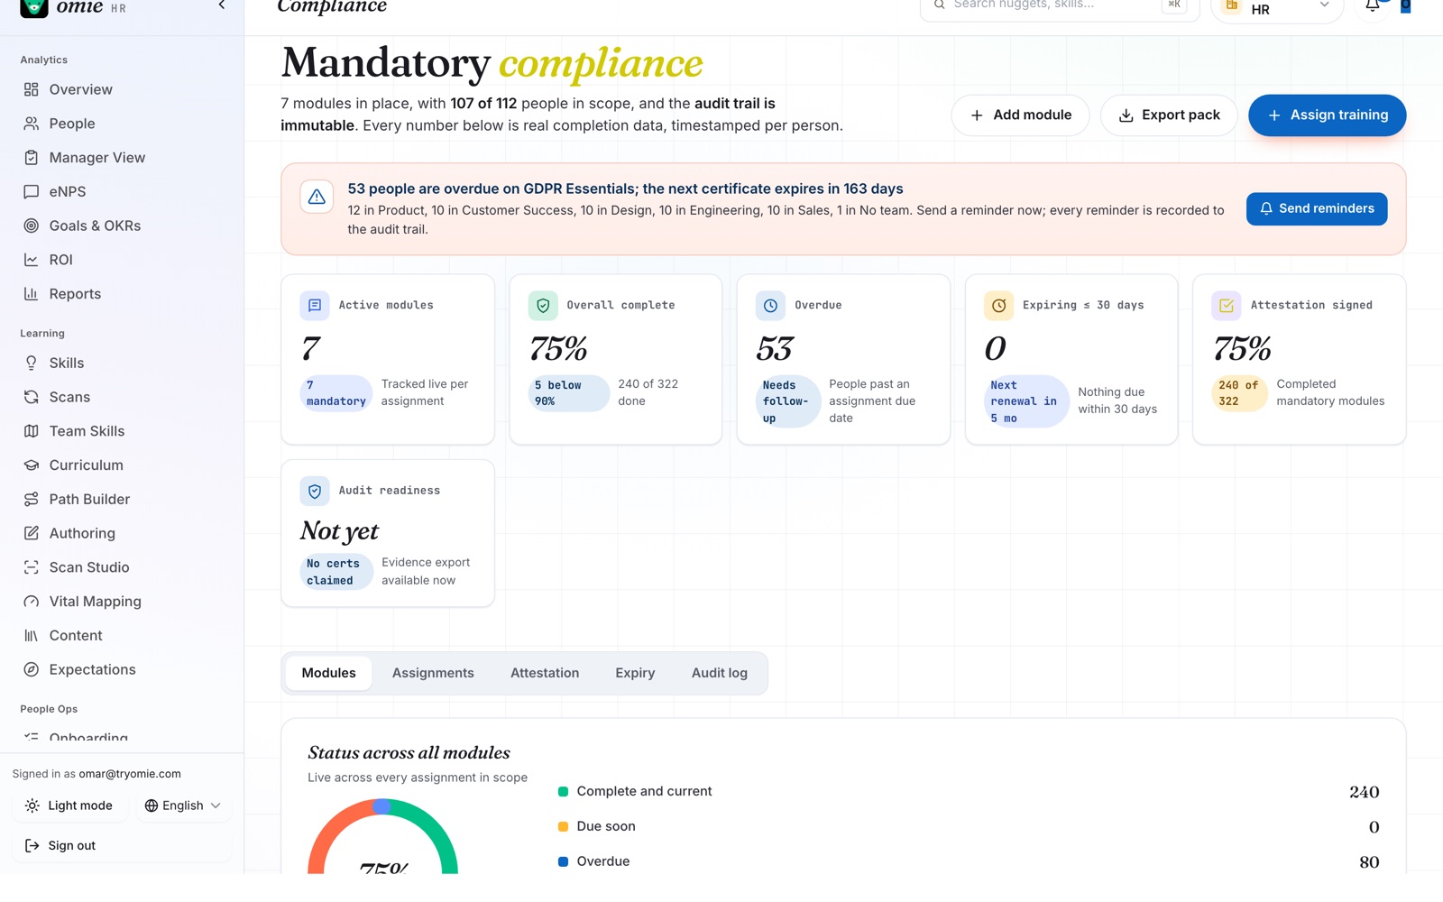
Task: Click the 'Next renewal in 5 mo' badge
Action: tap(1026, 401)
